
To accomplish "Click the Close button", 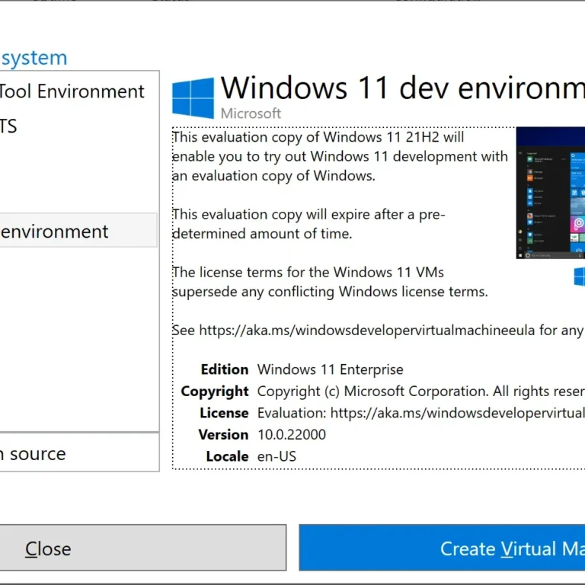I will pyautogui.click(x=143, y=548).
